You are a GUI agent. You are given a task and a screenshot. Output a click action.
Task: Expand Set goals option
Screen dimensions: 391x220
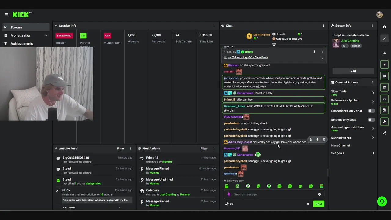[x=373, y=153]
